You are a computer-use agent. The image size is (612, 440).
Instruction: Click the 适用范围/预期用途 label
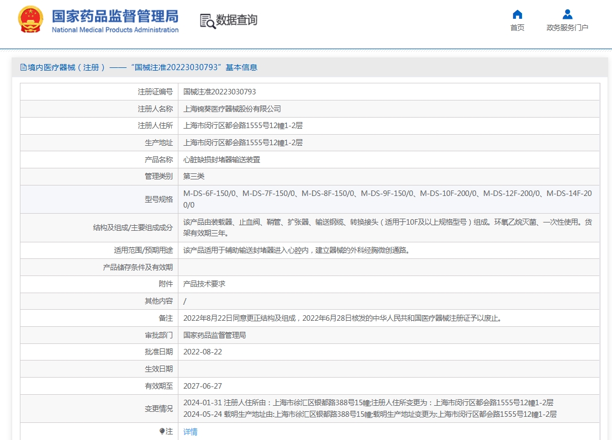pos(143,250)
